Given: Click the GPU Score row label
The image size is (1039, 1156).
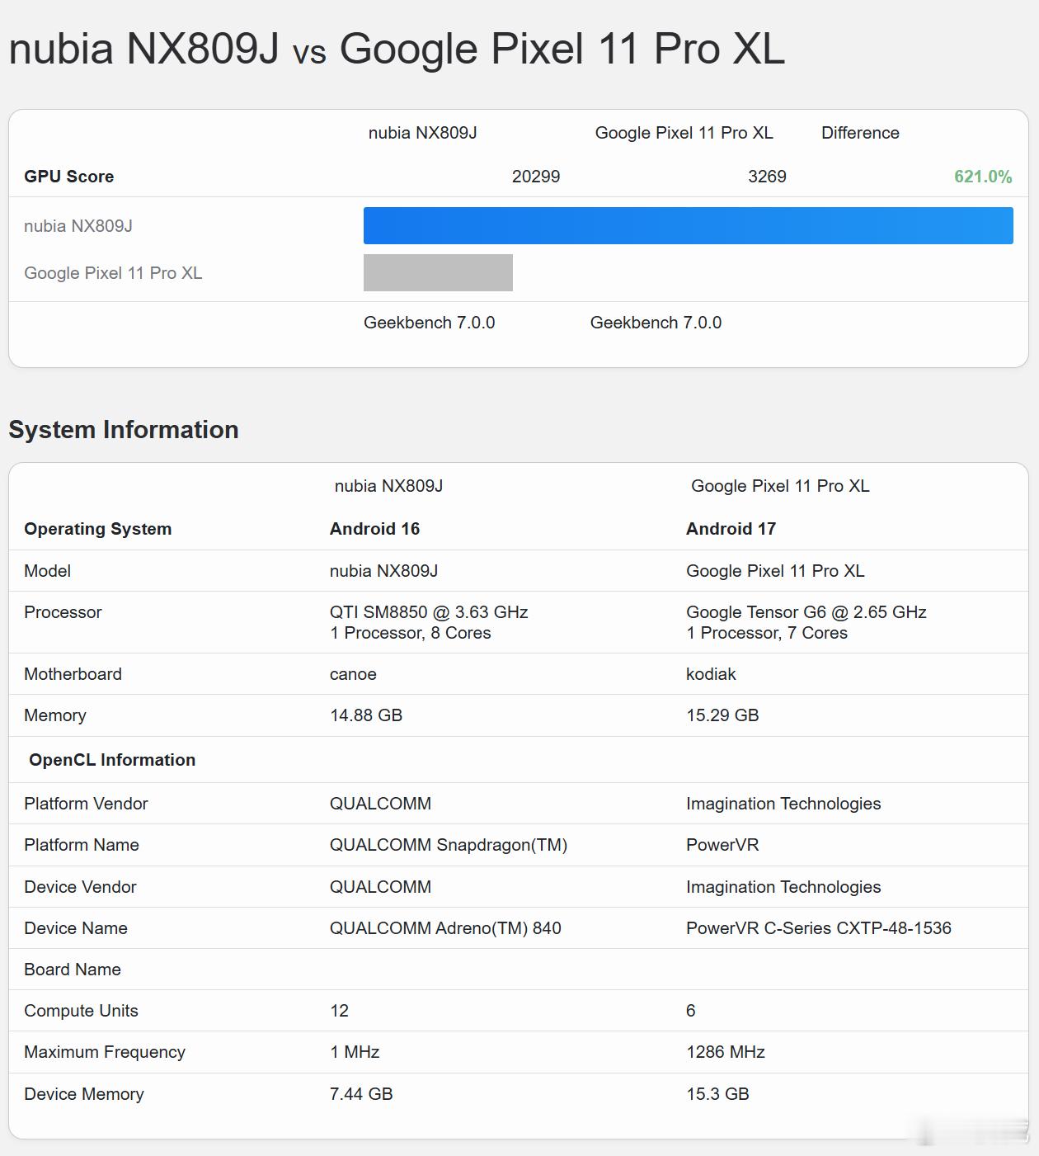Looking at the screenshot, I should 69,177.
